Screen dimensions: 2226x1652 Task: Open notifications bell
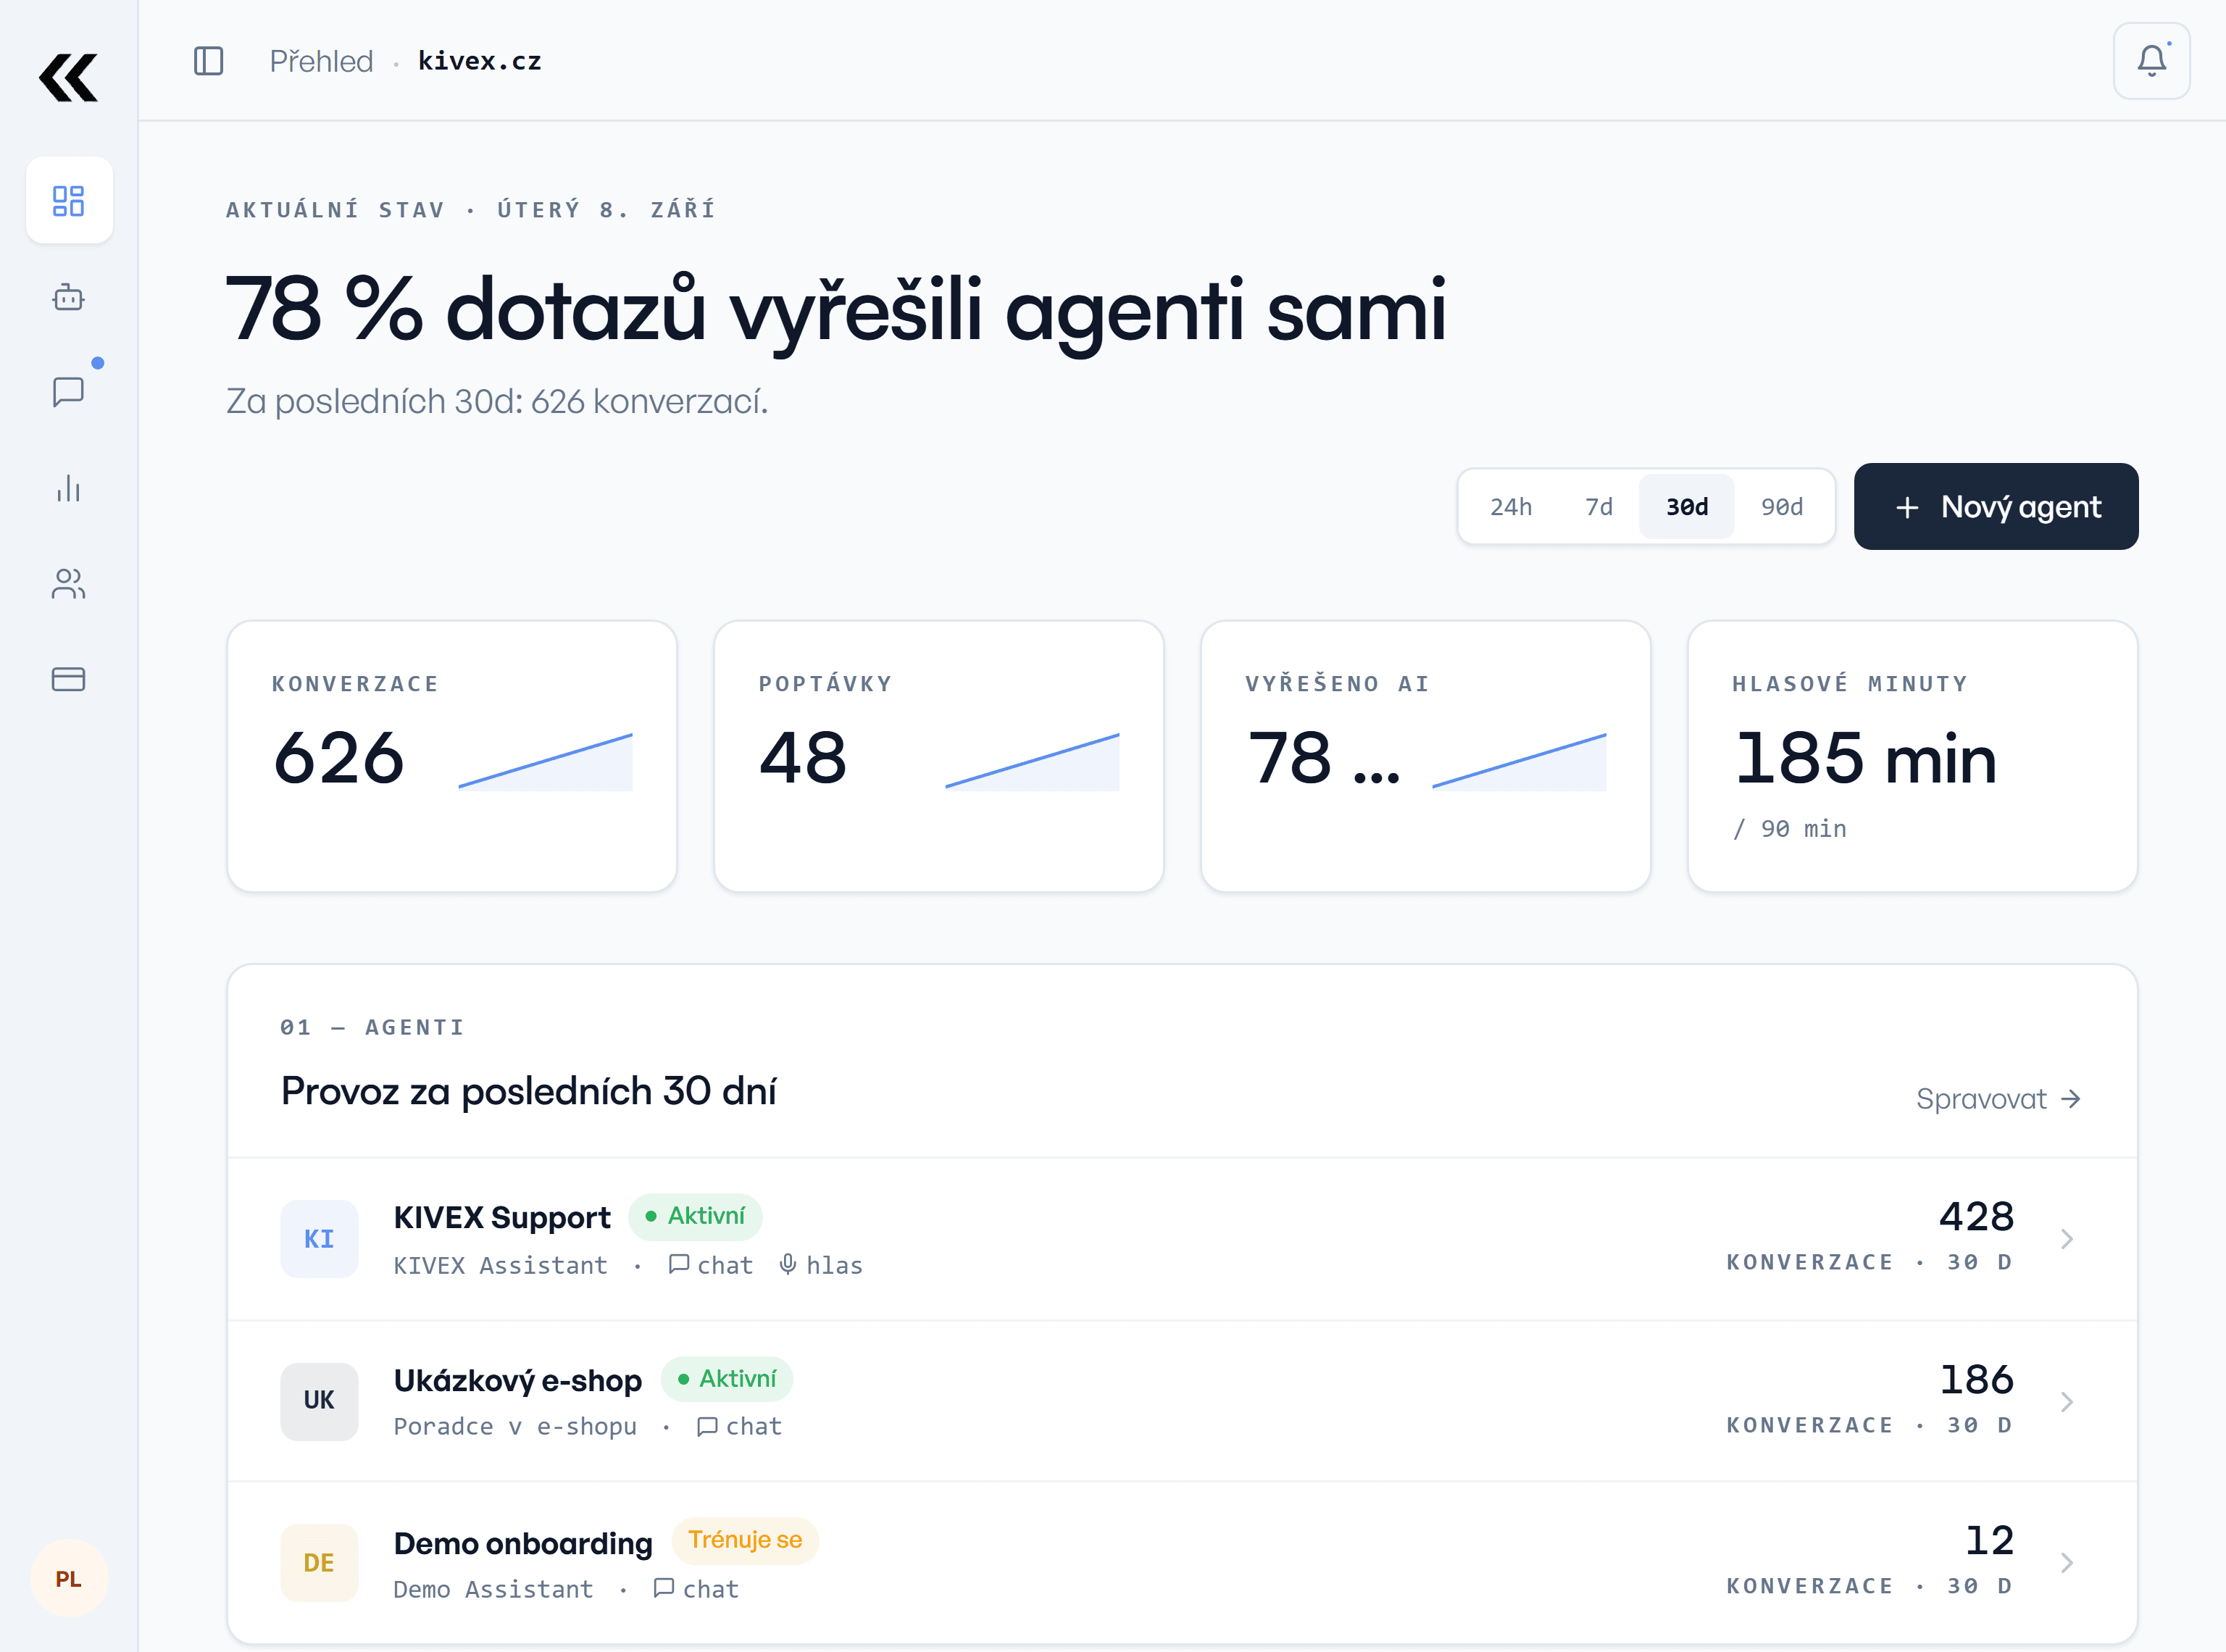pyautogui.click(x=2151, y=61)
